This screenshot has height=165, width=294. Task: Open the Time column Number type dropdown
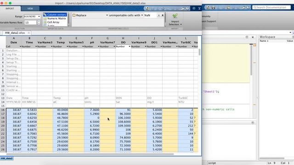pyautogui.click(x=36, y=46)
